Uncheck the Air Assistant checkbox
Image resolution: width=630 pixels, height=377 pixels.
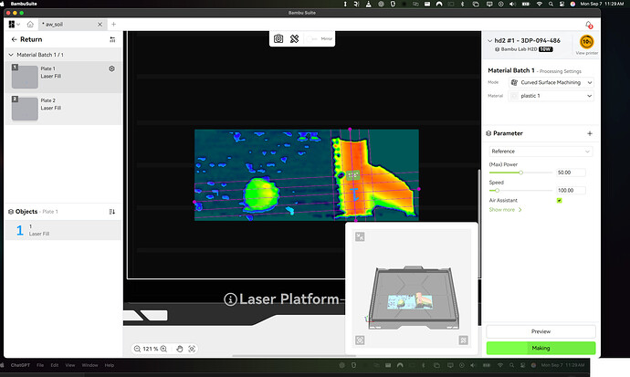click(x=560, y=200)
